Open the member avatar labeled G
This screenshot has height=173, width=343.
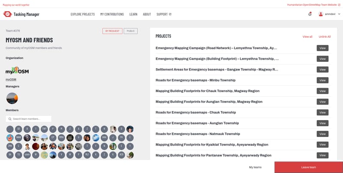[78, 138]
